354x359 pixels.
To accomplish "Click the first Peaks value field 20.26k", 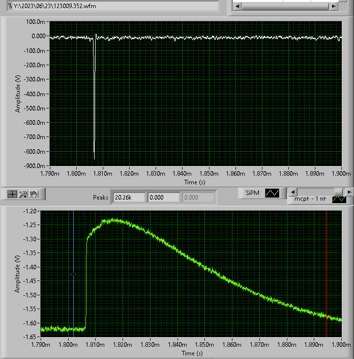I will 129,197.
